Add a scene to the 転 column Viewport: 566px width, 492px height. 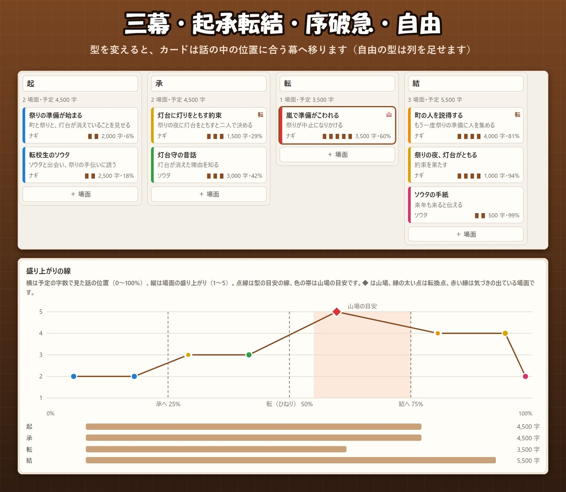coord(337,154)
